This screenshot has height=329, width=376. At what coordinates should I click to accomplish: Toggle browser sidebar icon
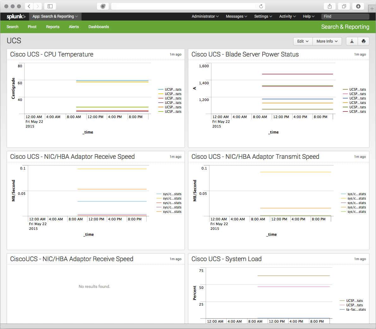pyautogui.click(x=50, y=6)
